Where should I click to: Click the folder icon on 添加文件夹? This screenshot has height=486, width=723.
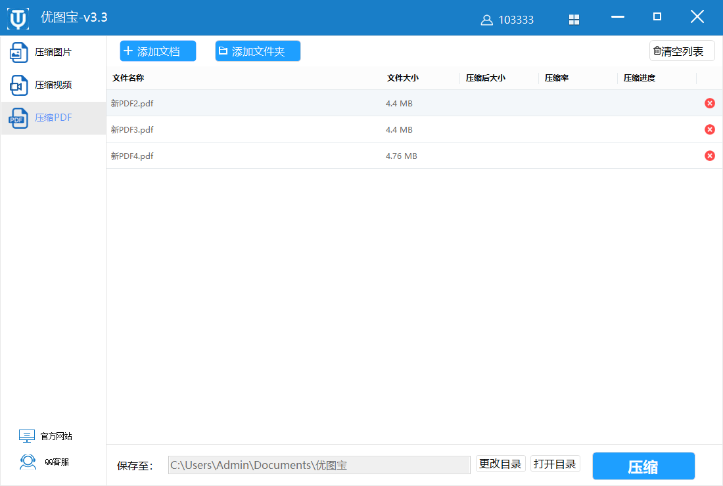(223, 51)
